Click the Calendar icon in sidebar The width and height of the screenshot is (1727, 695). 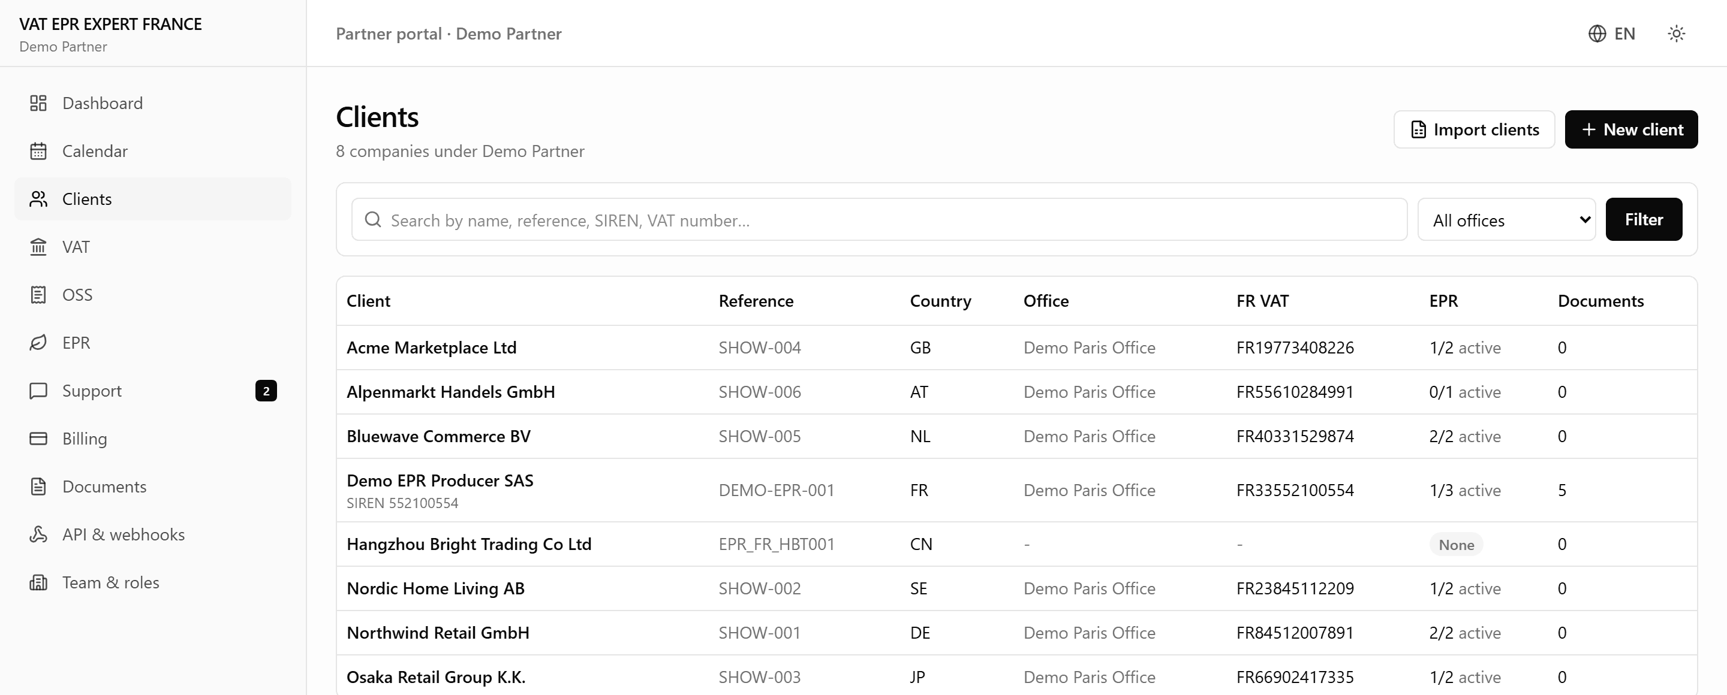[38, 152]
